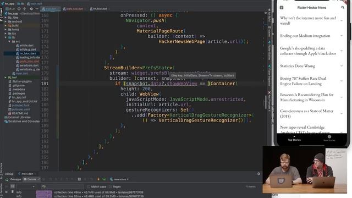Expand the ios folder
This screenshot has height=198, width=352.
click(x=5, y=34)
